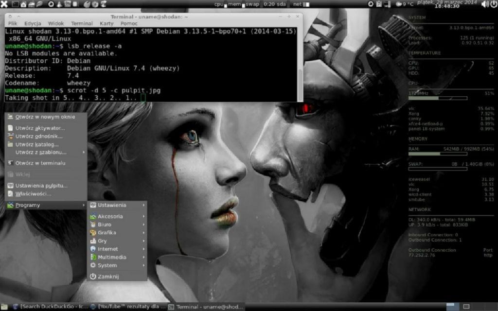Click the net load monitor in the panel

click(x=301, y=4)
